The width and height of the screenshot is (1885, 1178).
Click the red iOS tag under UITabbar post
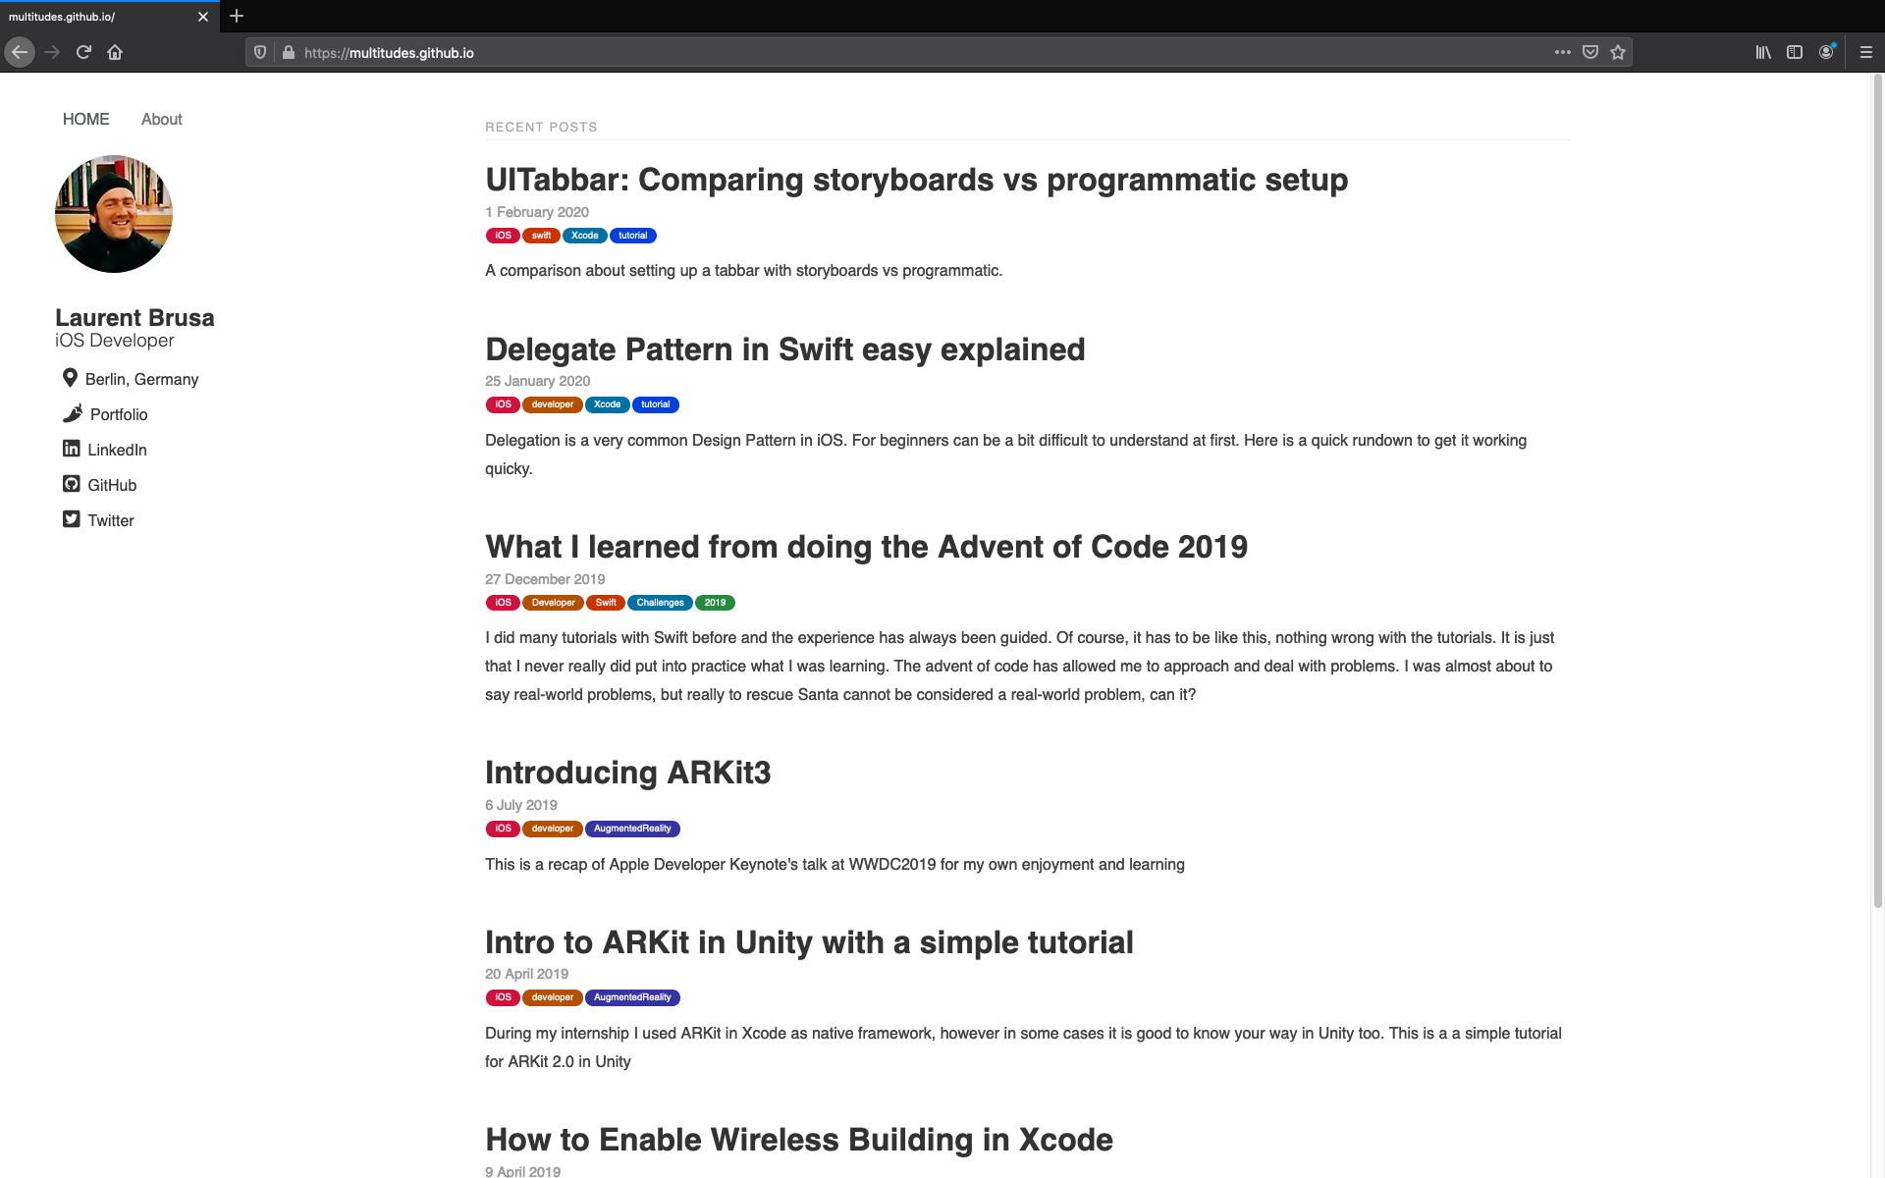[503, 236]
